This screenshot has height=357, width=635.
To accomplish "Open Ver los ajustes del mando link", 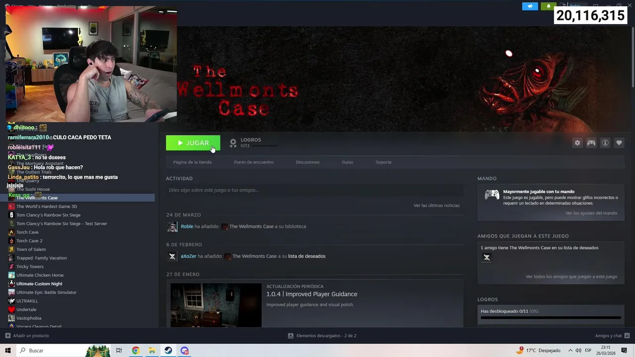I will [x=591, y=213].
